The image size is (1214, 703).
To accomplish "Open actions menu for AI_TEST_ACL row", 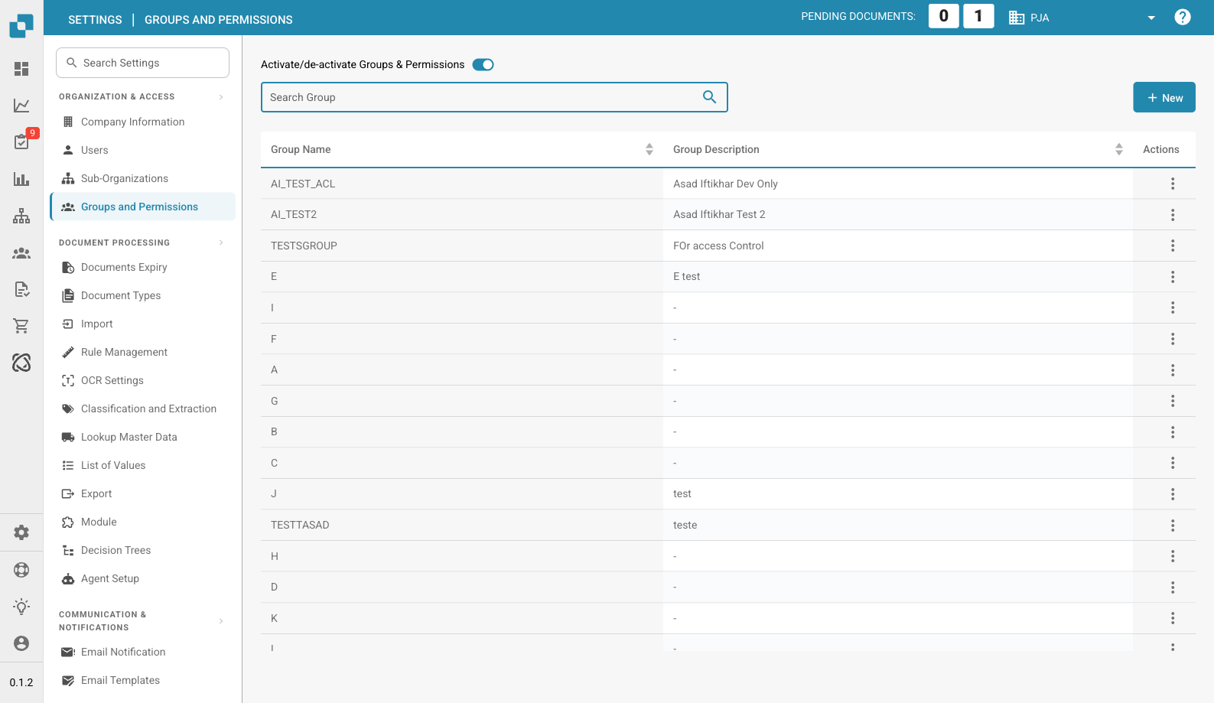I will (1173, 184).
